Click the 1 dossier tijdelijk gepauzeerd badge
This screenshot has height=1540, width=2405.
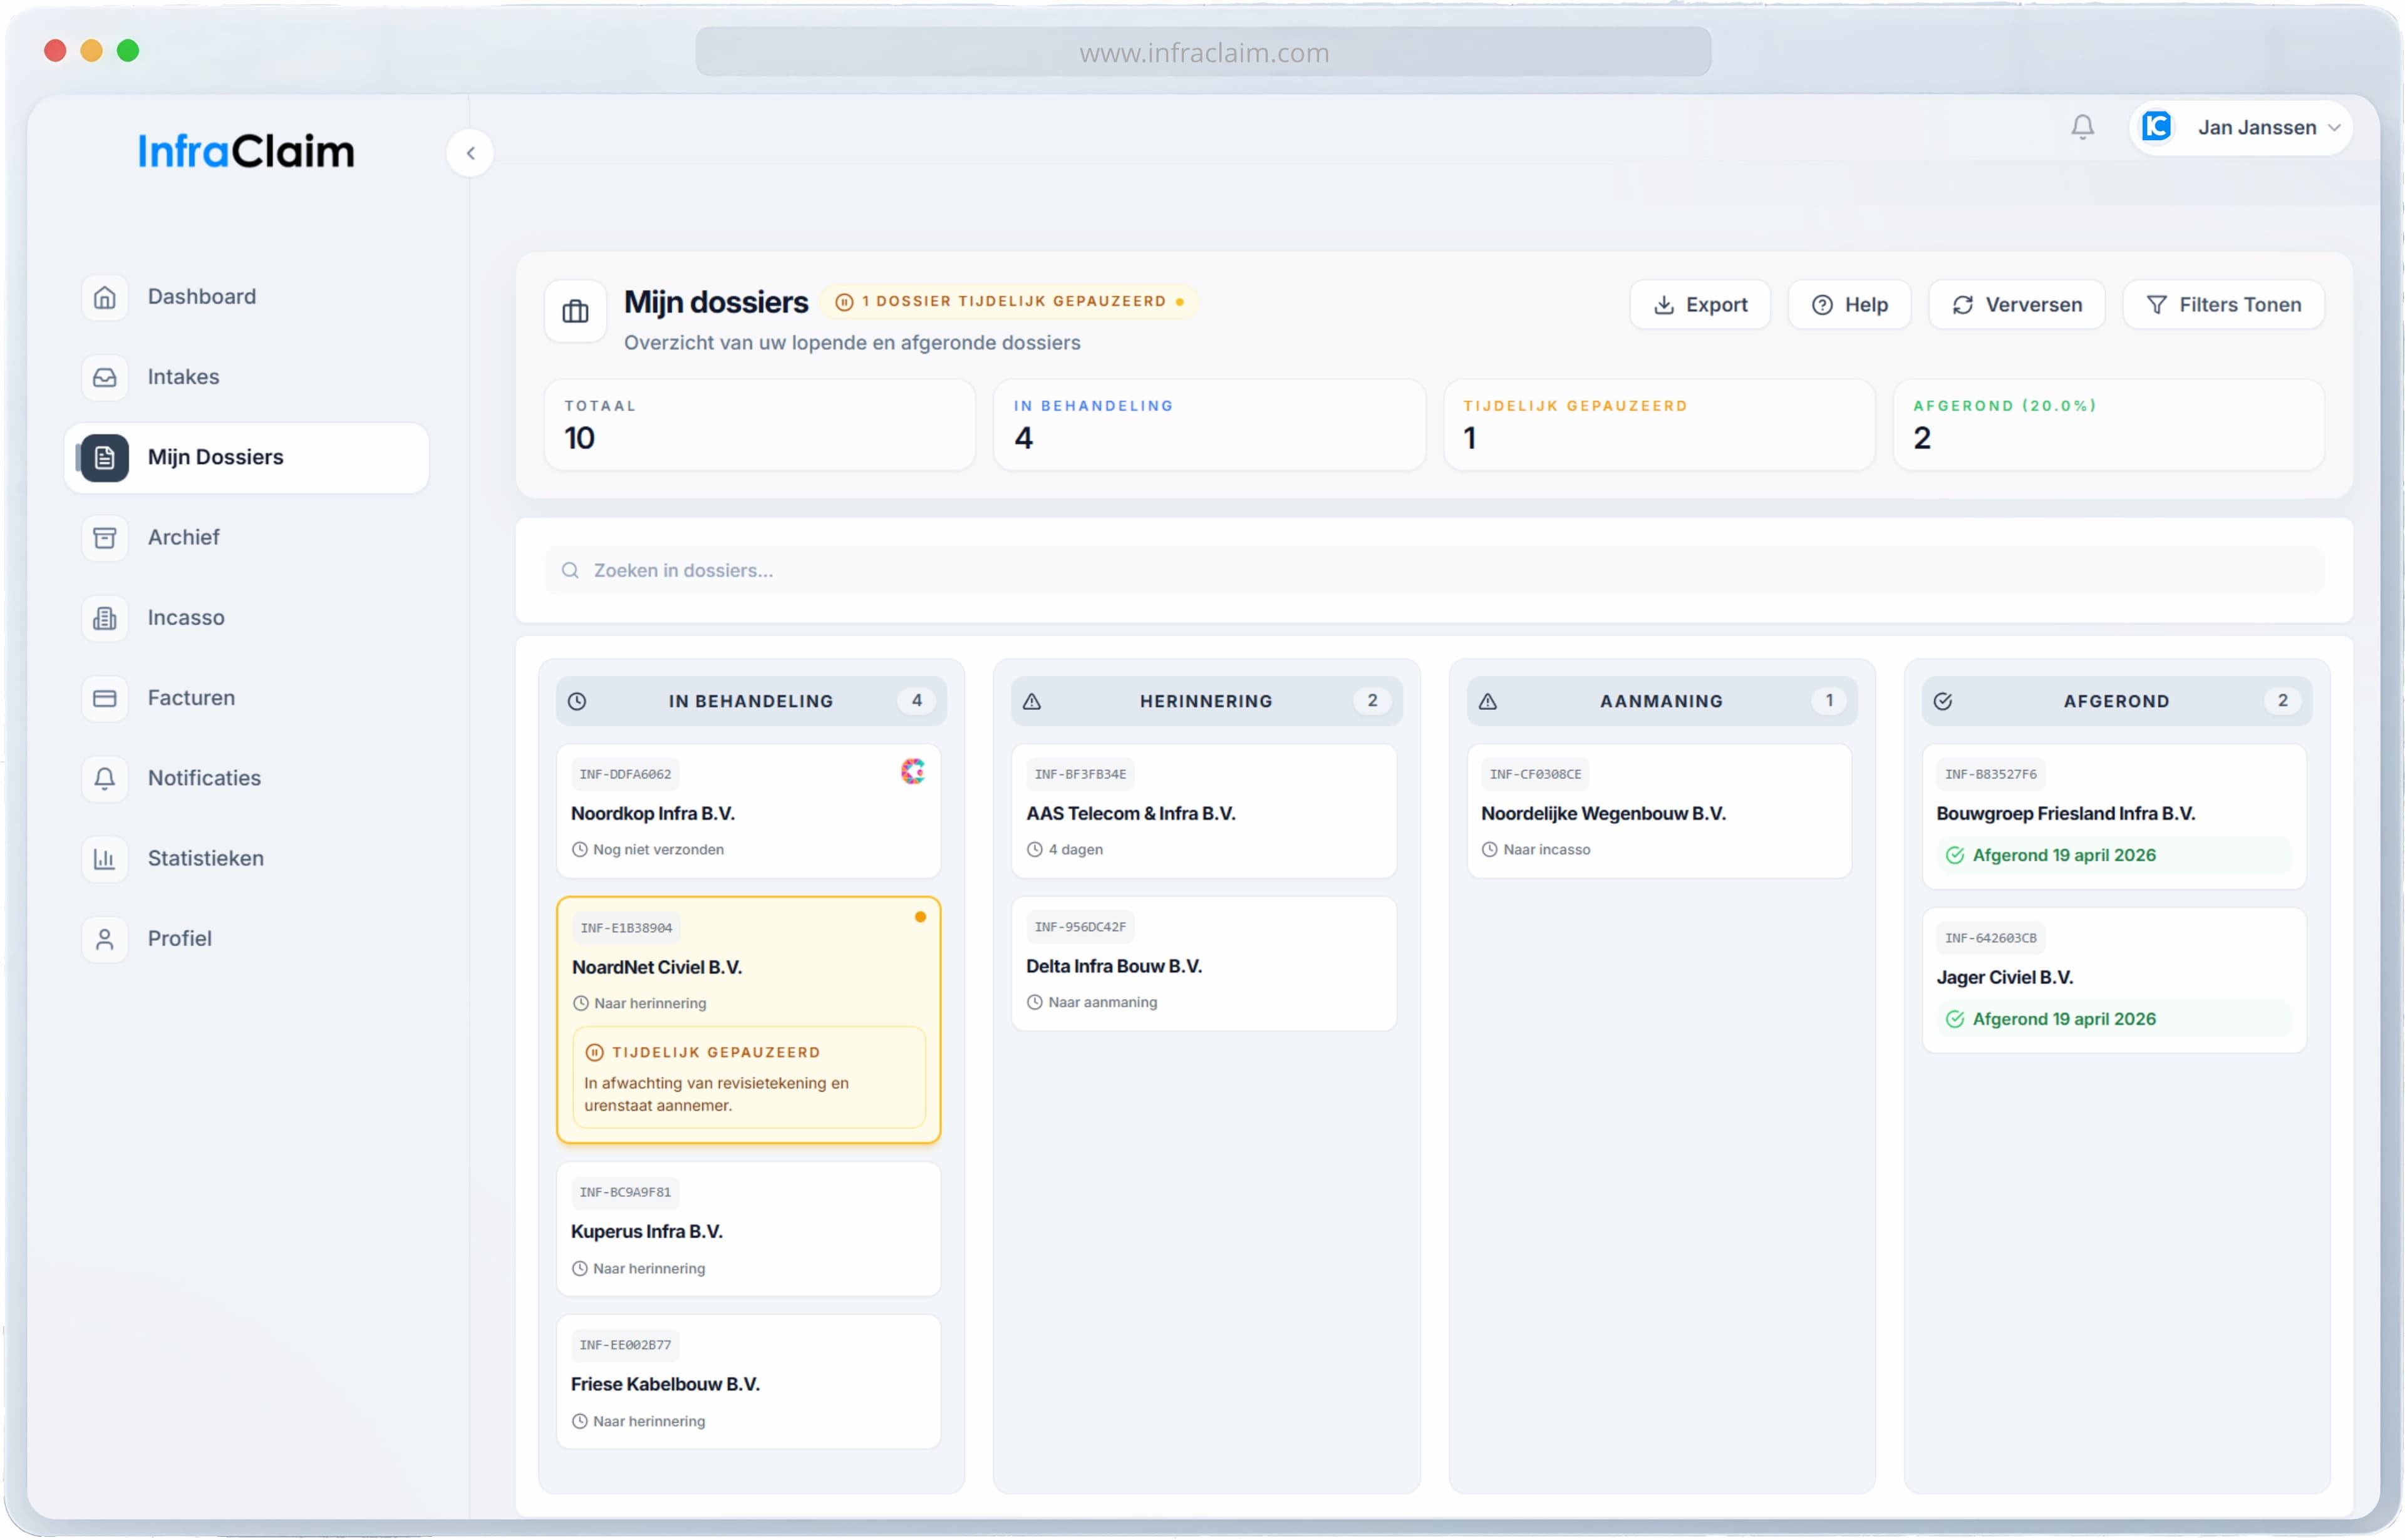click(1008, 301)
